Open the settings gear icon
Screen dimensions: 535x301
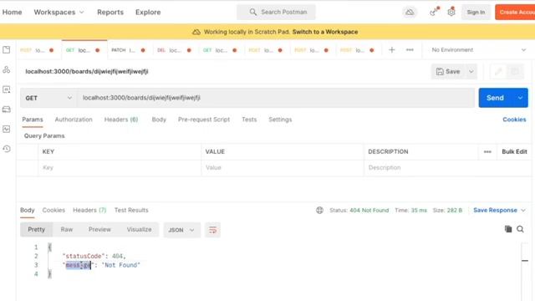(451, 12)
